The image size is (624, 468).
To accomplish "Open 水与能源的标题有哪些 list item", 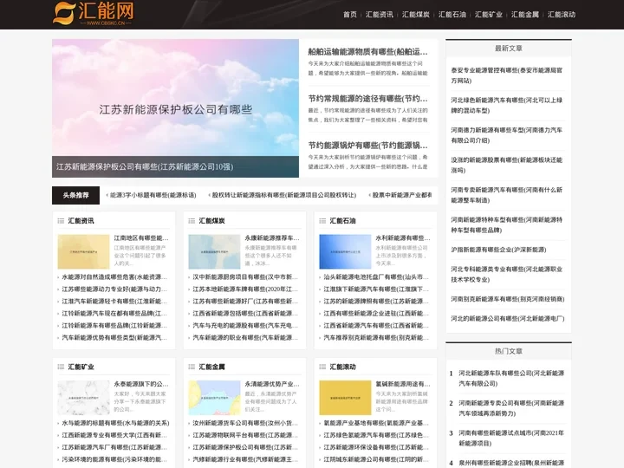I will 115,423.
